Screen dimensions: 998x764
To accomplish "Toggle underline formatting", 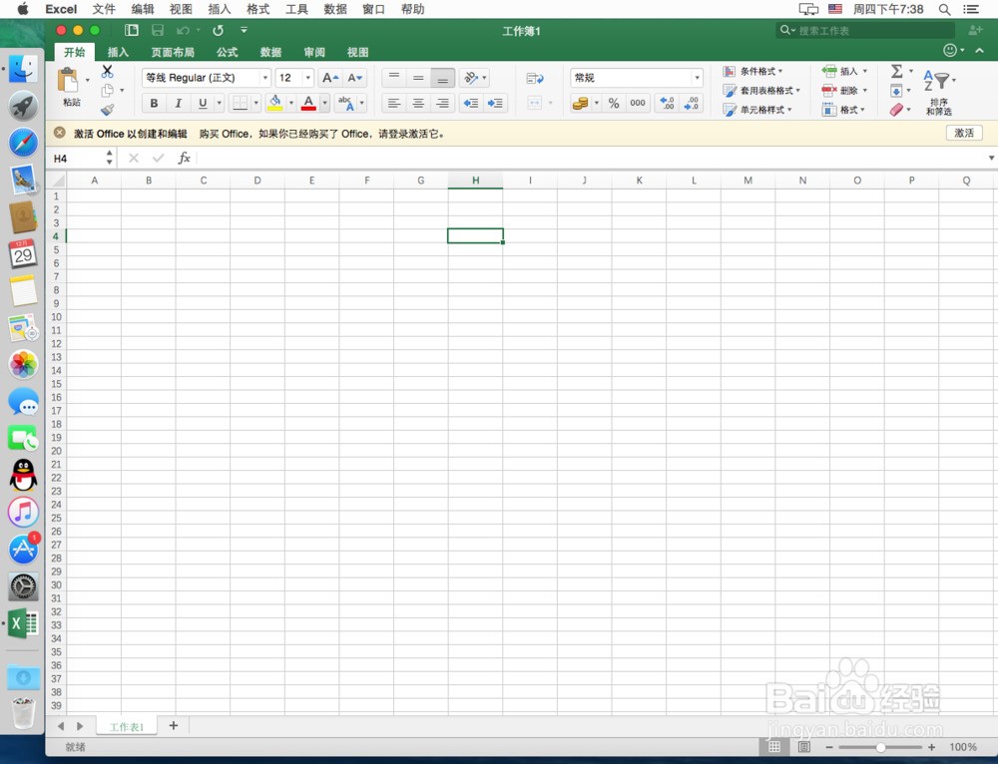I will coord(203,103).
